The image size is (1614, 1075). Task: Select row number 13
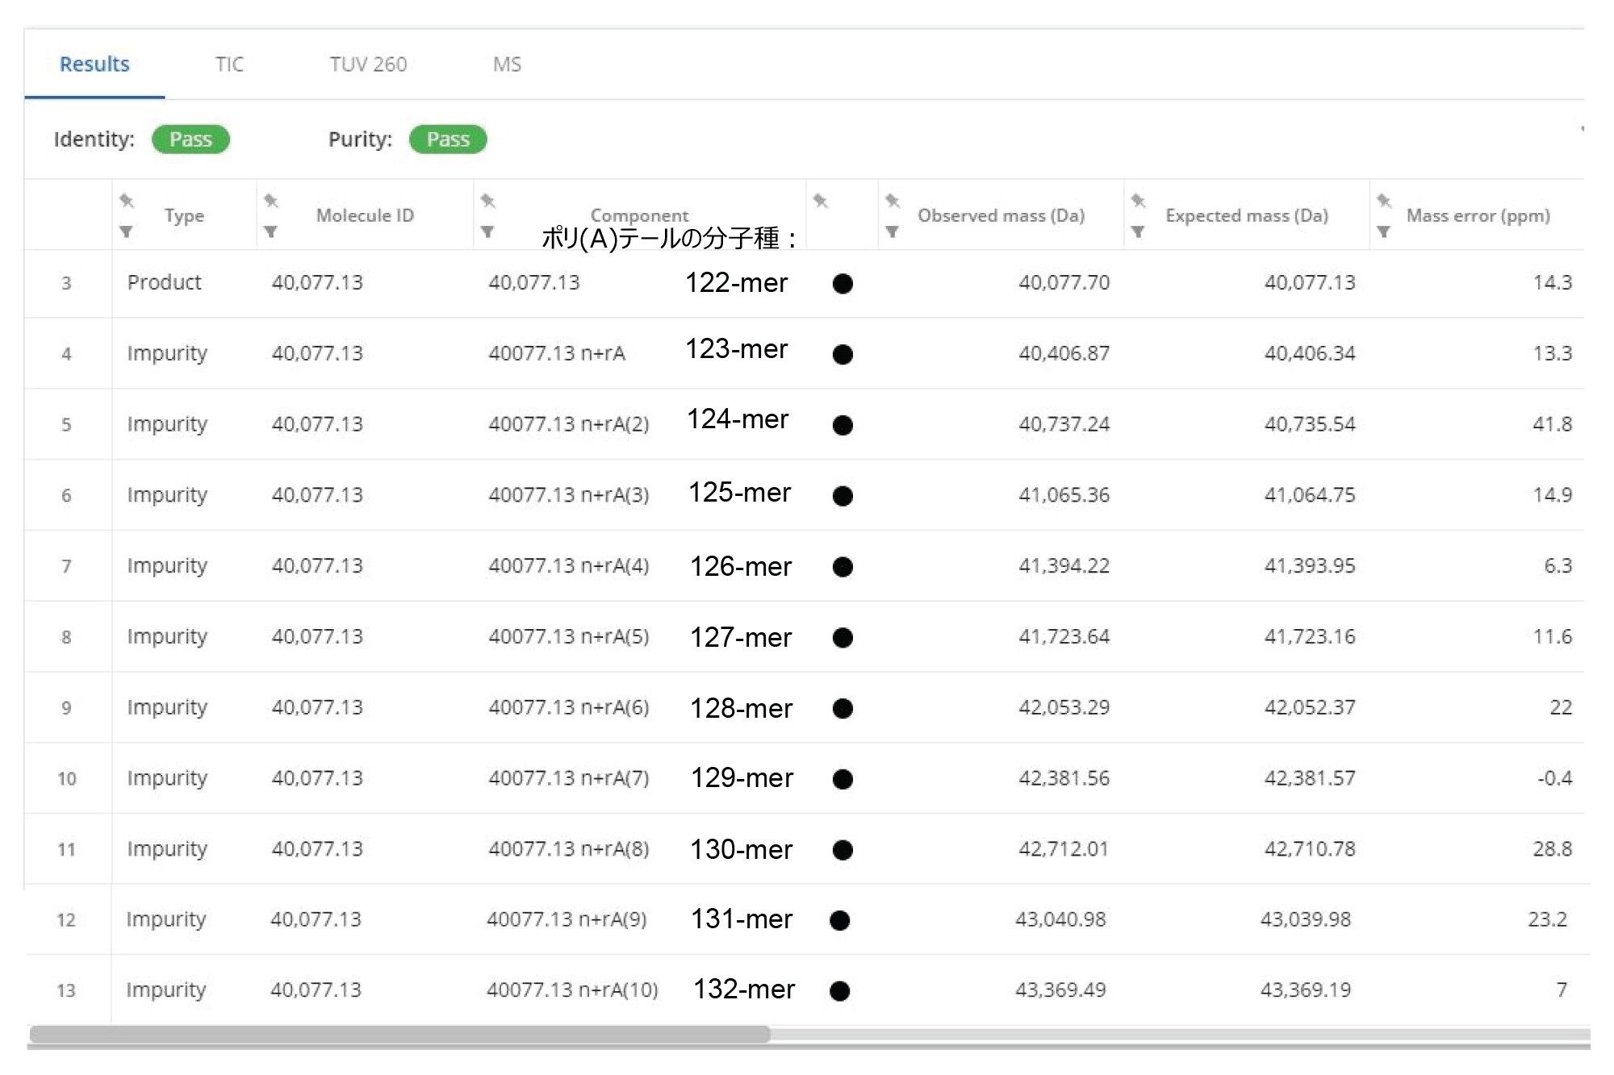pos(66,990)
